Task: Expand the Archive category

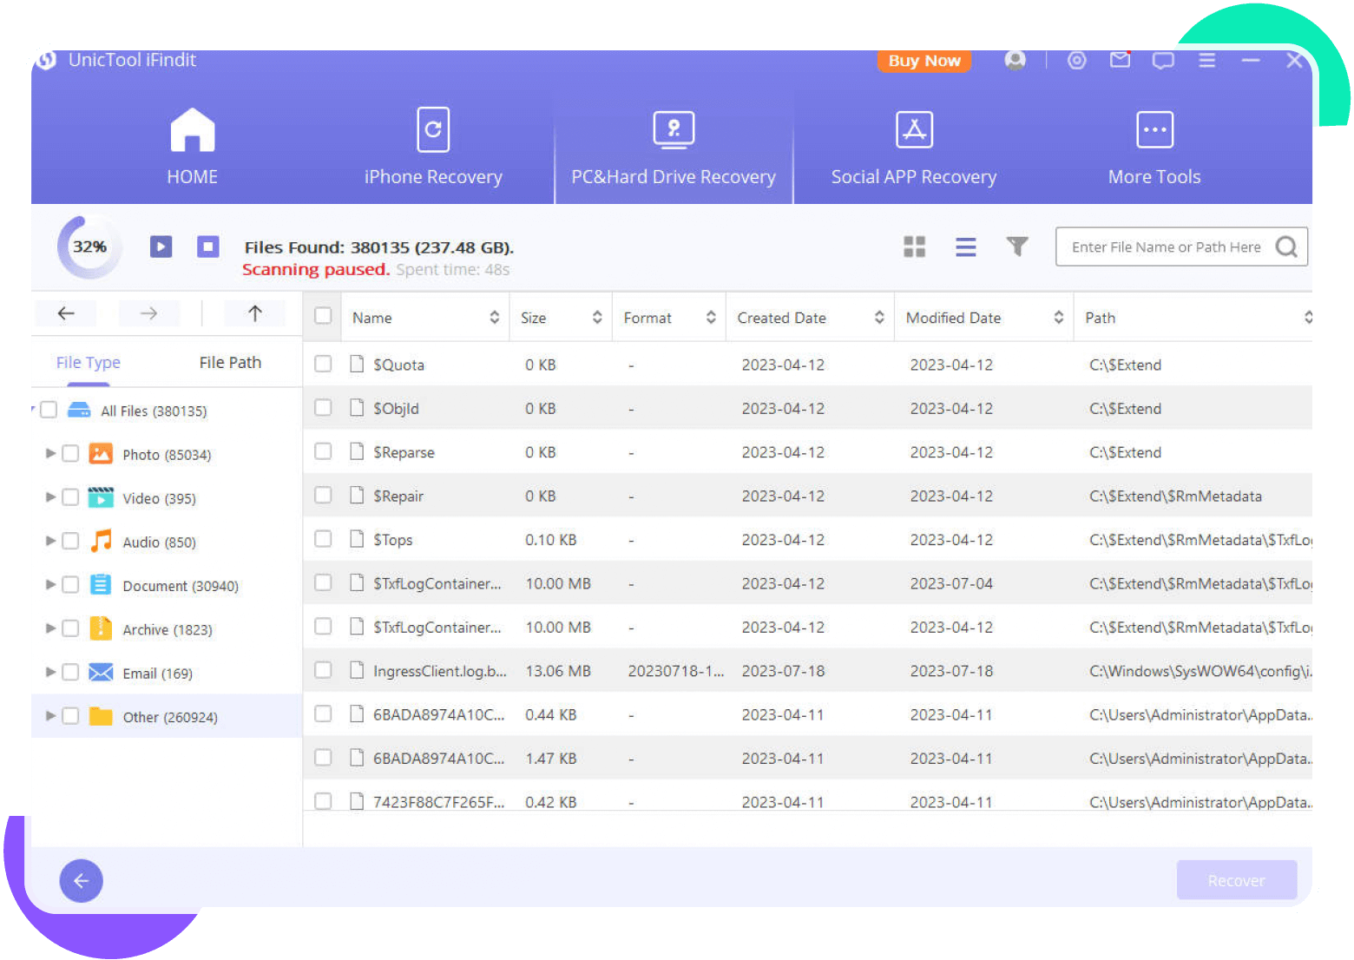Action: (50, 628)
